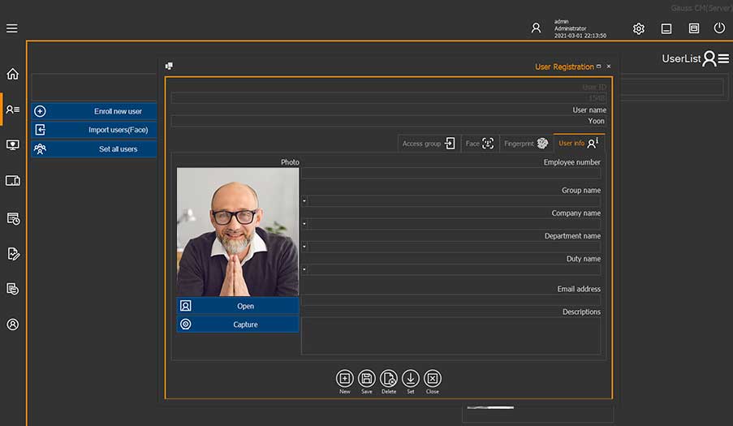Expand the Duty name dropdown
733x426 pixels.
click(x=304, y=269)
